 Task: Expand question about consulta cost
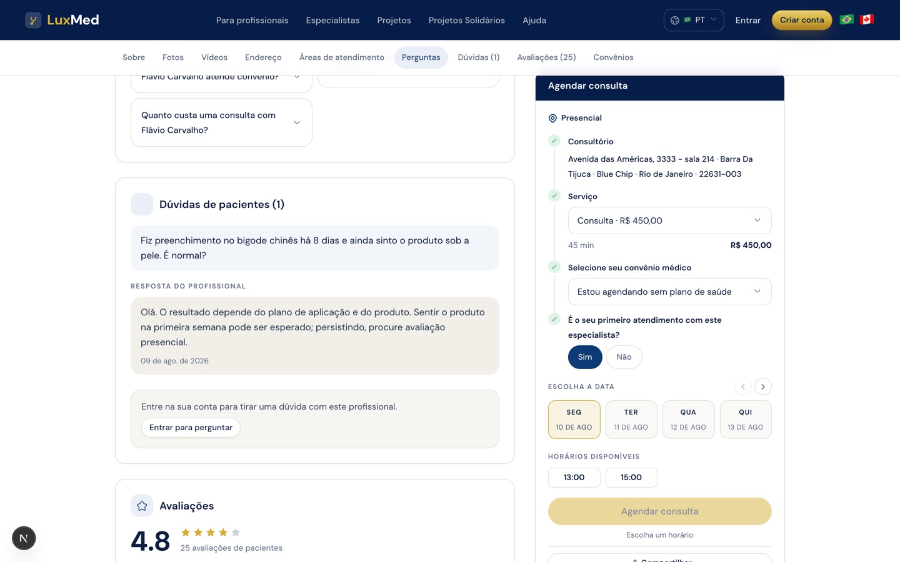(221, 122)
